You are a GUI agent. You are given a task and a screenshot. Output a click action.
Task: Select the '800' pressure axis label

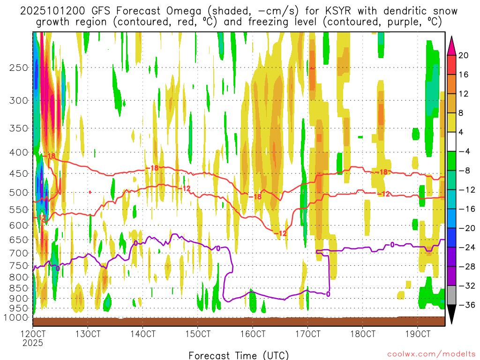19,277
